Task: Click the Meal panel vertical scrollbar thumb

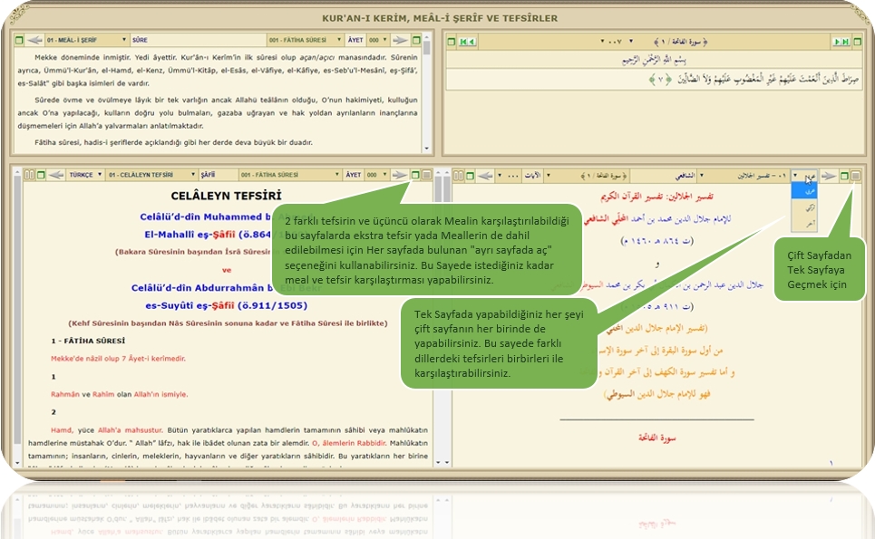Action: 427,46
